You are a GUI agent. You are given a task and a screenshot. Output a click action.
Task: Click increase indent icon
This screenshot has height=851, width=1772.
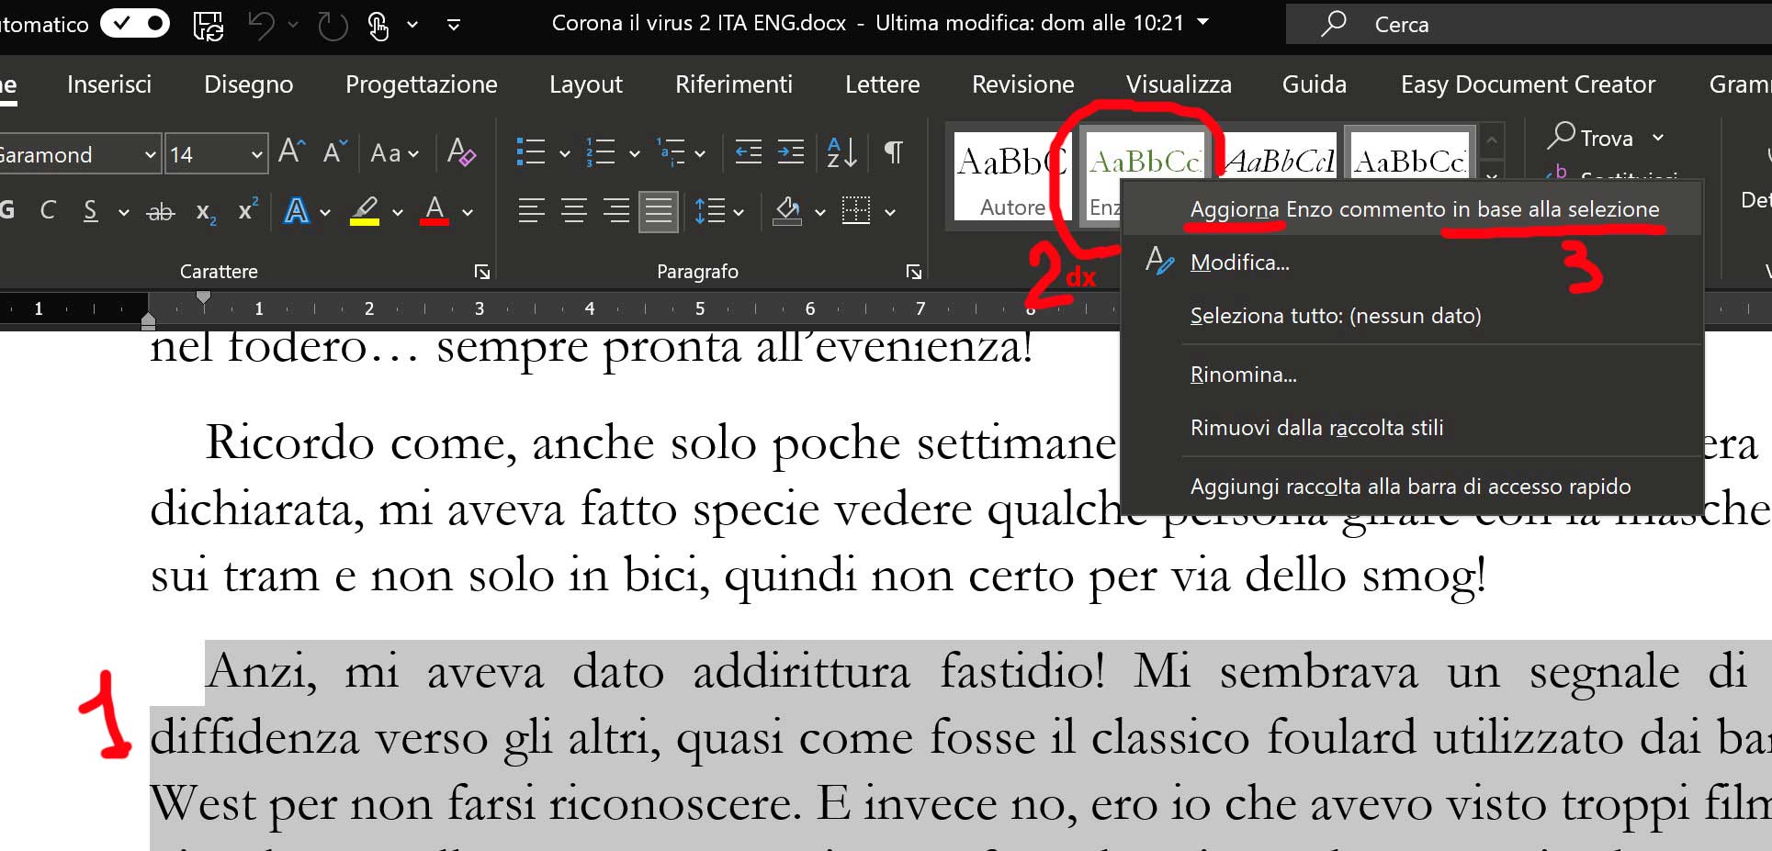pyautogui.click(x=790, y=152)
